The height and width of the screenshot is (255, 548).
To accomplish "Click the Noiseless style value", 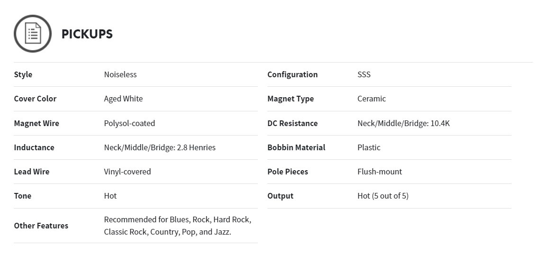I will pyautogui.click(x=120, y=74).
